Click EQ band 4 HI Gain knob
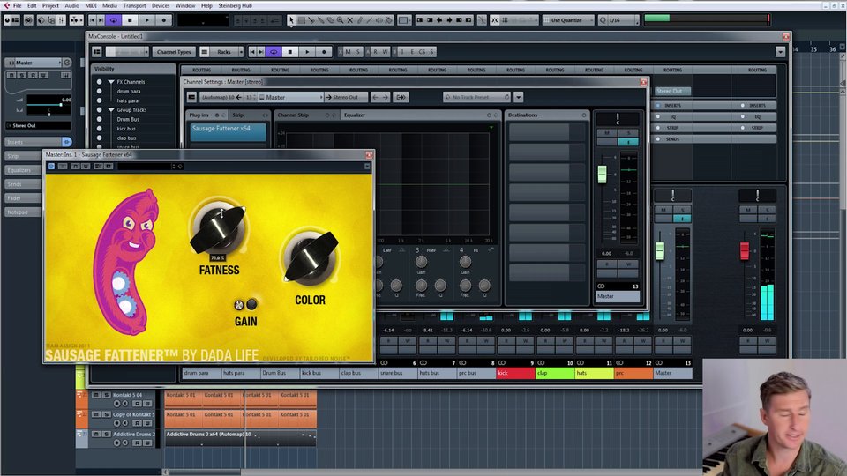847x476 pixels. [x=465, y=263]
